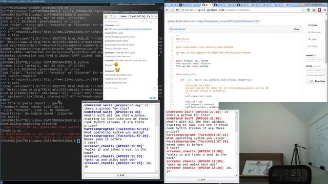Click the file icon beside the gist filename
Screen dimensions: 328x184
[171, 29]
